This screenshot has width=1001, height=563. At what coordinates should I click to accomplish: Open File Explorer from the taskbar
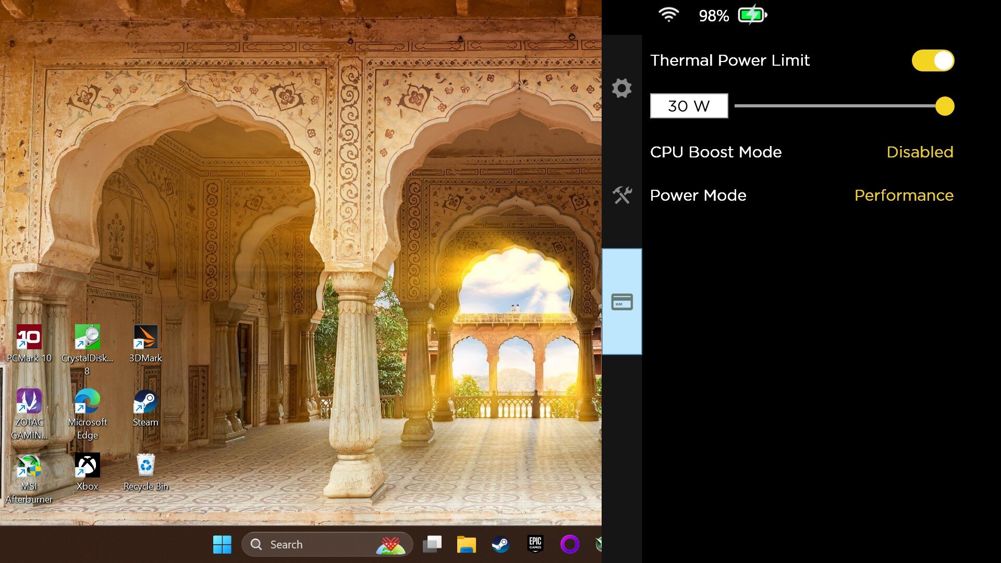466,544
